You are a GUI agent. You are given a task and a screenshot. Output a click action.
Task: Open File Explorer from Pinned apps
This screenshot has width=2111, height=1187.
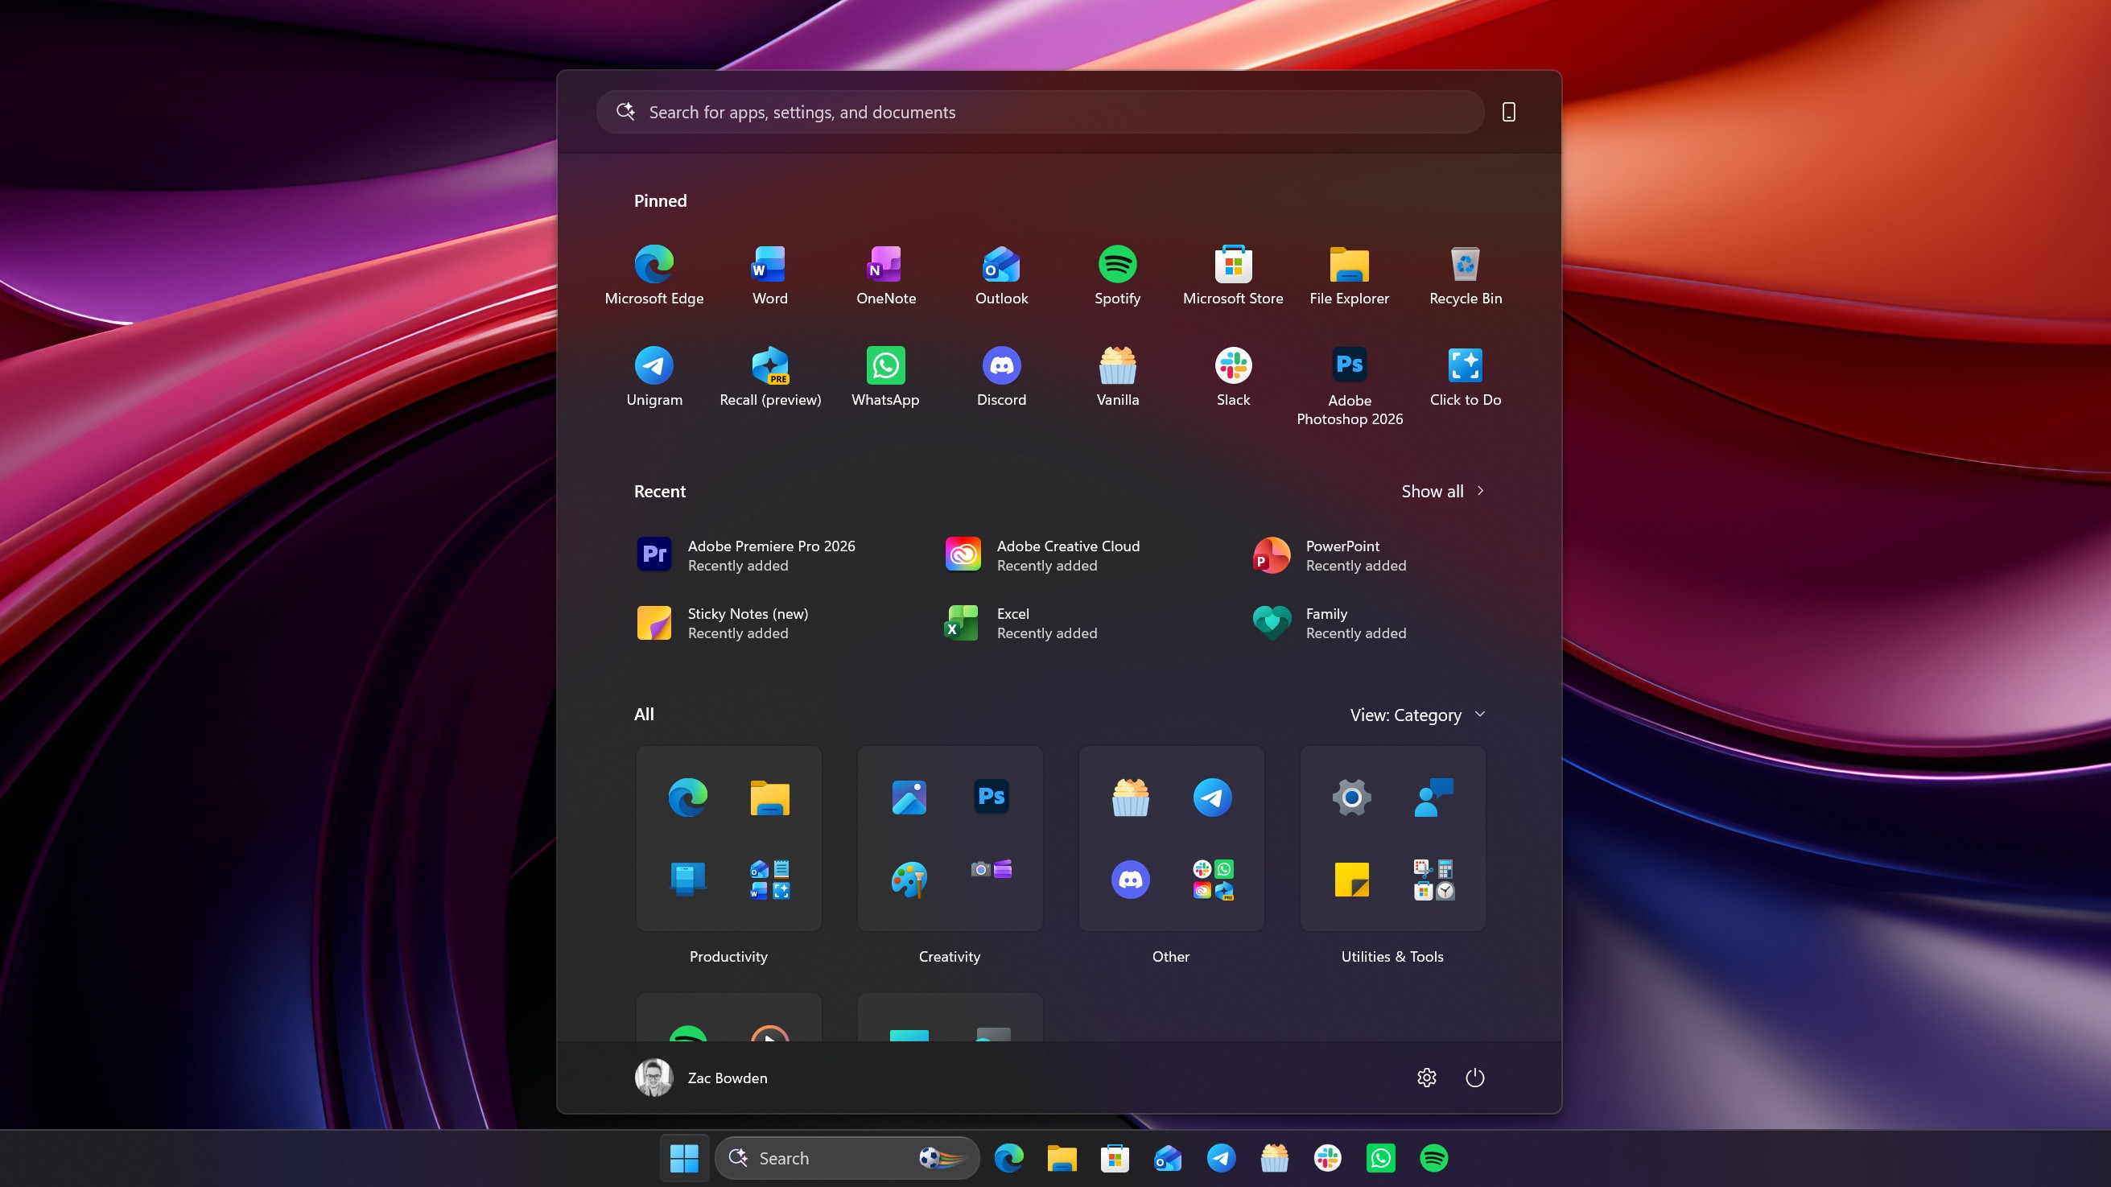click(x=1349, y=276)
